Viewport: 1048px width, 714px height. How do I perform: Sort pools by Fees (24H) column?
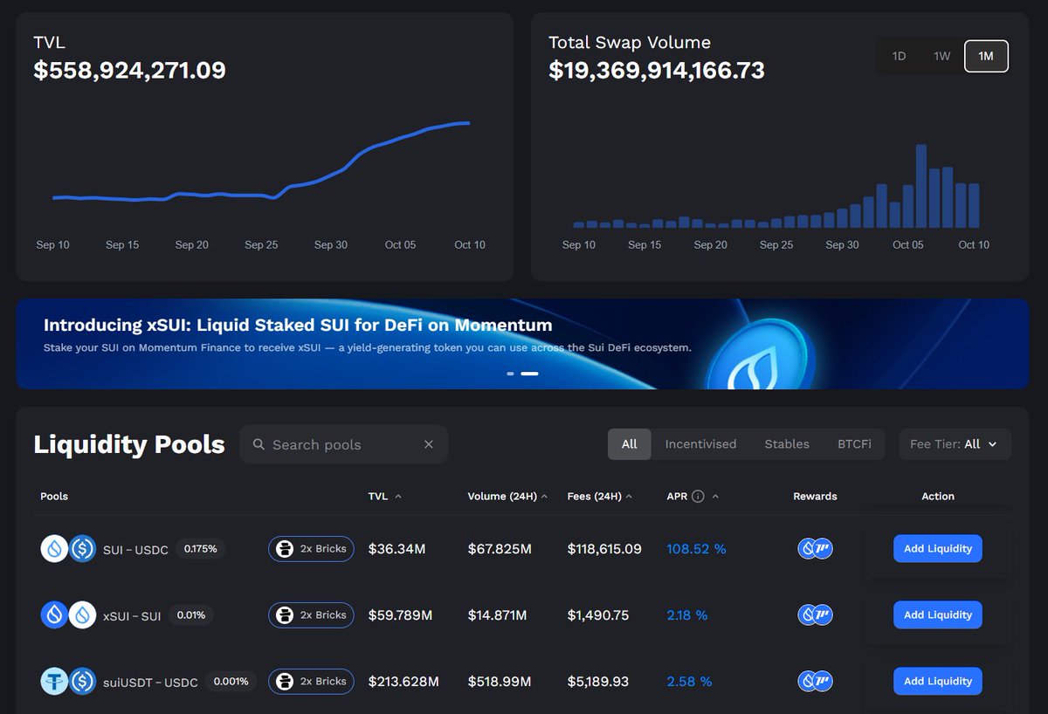pos(600,496)
